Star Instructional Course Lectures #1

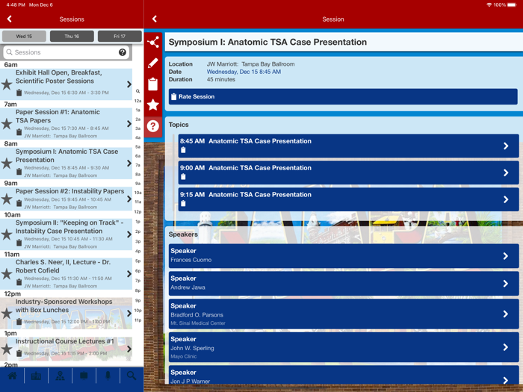click(x=7, y=349)
